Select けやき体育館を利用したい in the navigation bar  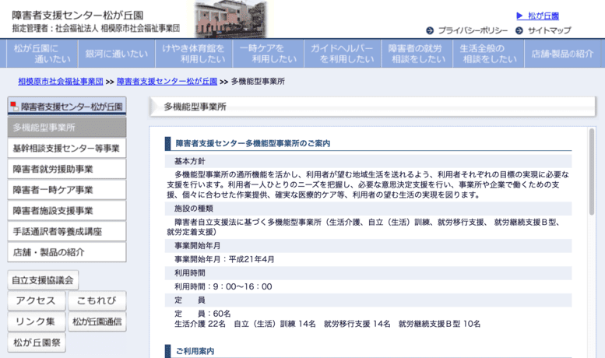194,54
